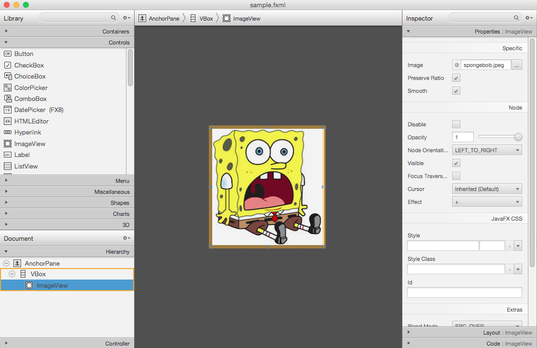Select the Label control icon

tap(8, 155)
